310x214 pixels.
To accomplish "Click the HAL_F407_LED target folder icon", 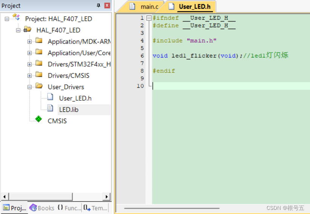I will tap(27, 29).
